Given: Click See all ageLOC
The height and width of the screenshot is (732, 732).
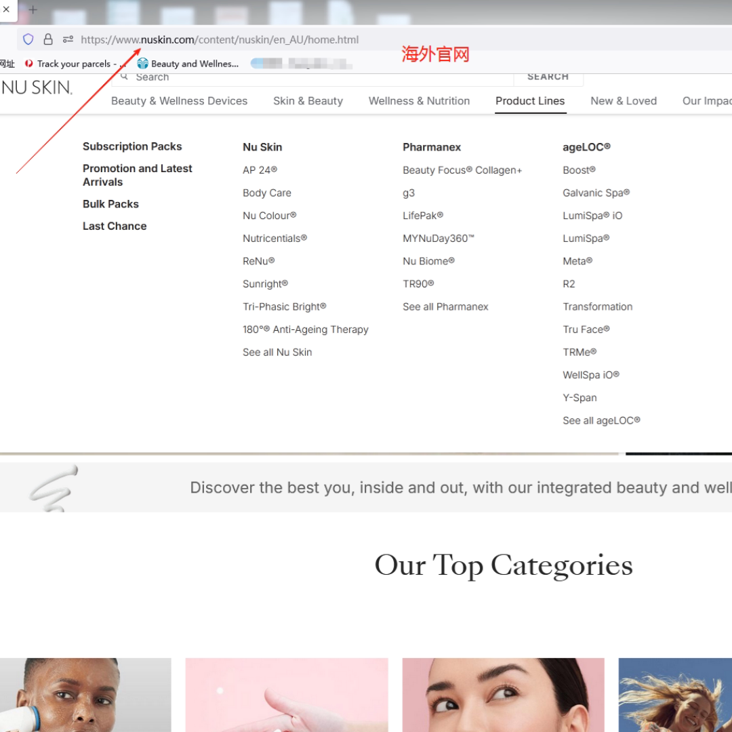Looking at the screenshot, I should [x=601, y=421].
